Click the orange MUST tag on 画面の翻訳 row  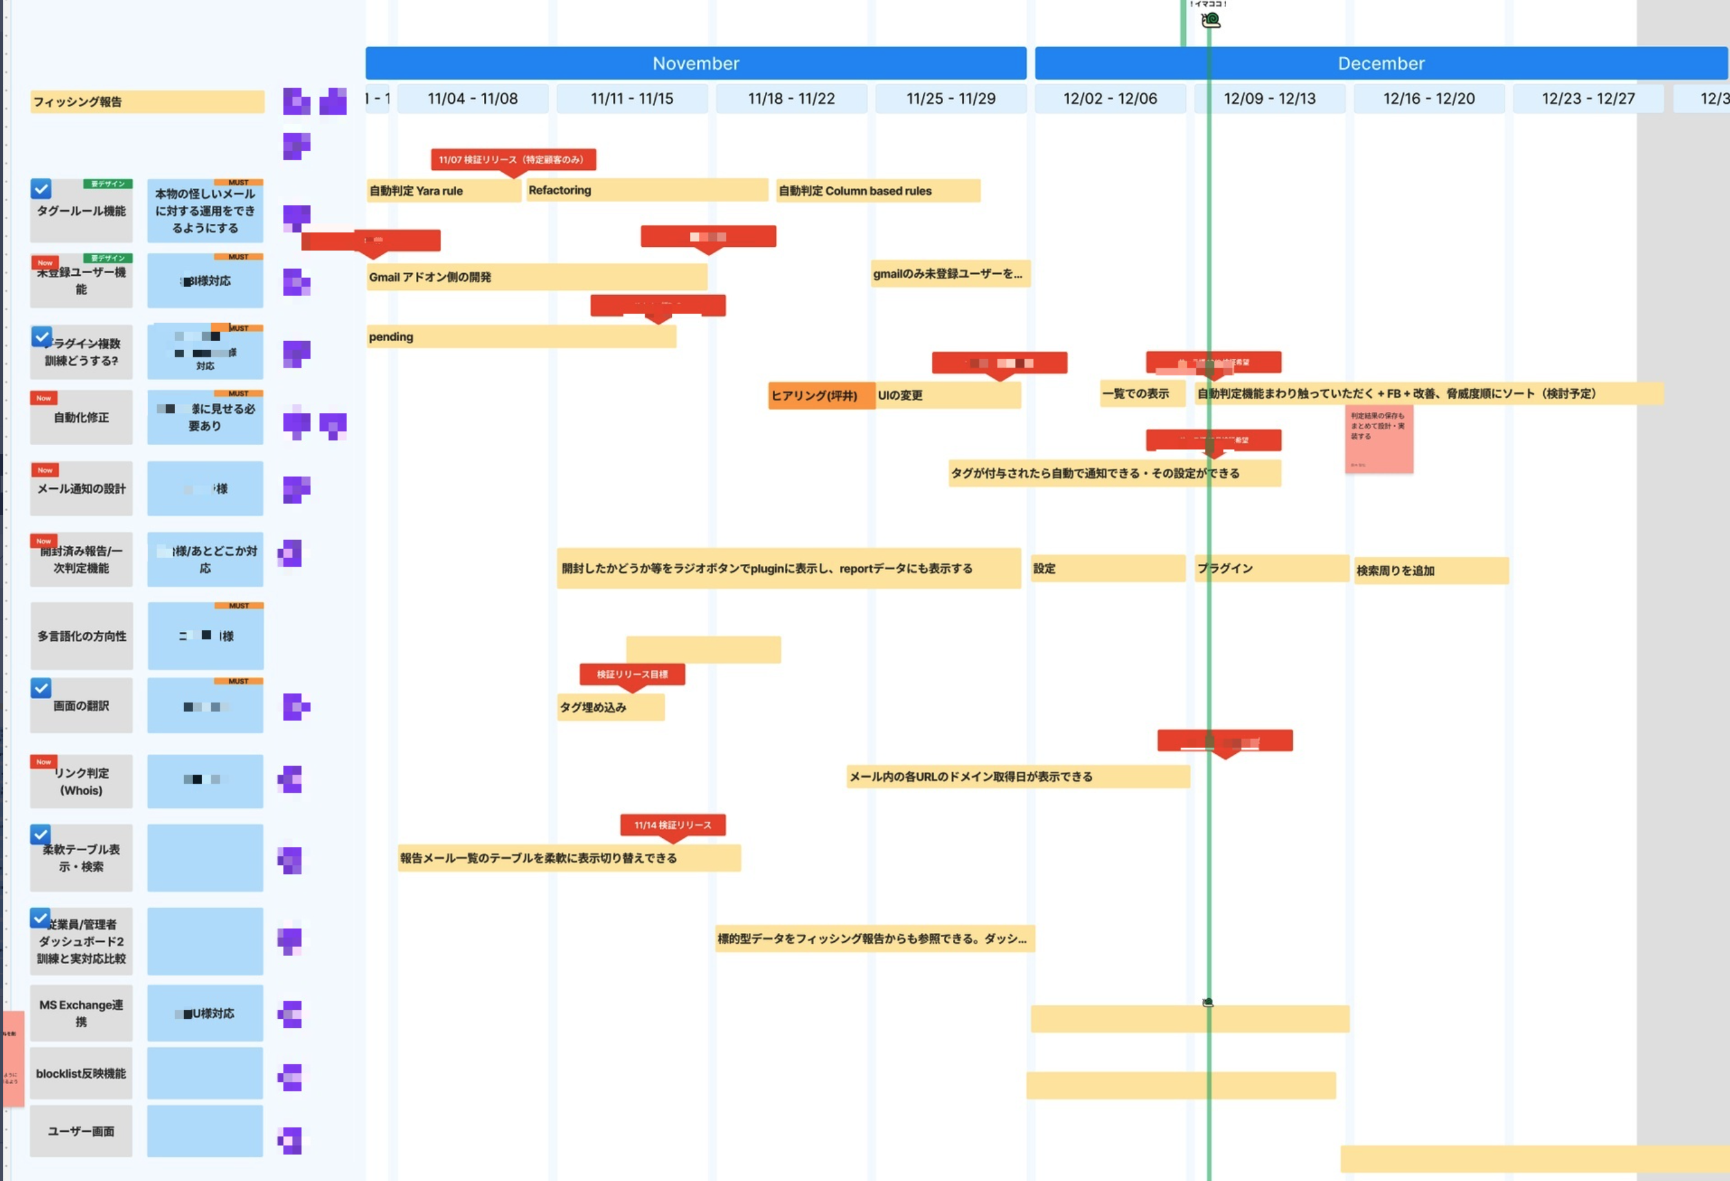[238, 680]
